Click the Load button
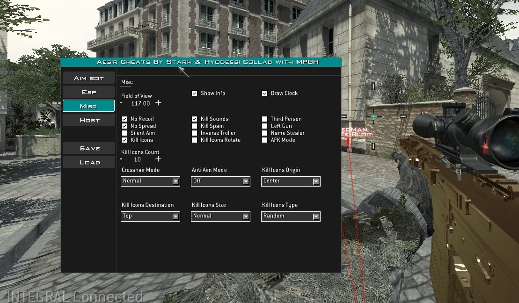This screenshot has width=519, height=303. [x=89, y=162]
